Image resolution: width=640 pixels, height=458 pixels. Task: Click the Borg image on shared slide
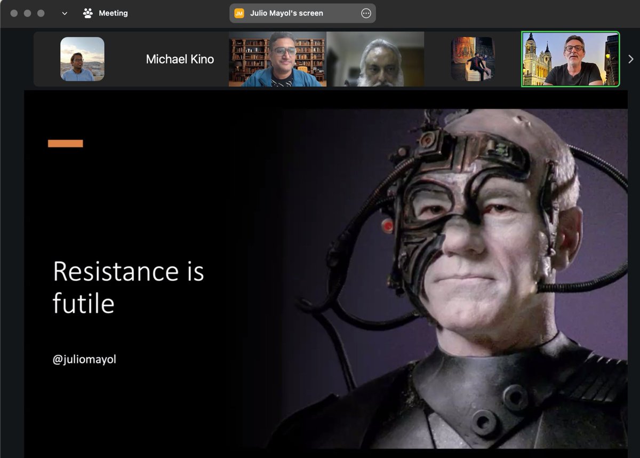coord(448,279)
